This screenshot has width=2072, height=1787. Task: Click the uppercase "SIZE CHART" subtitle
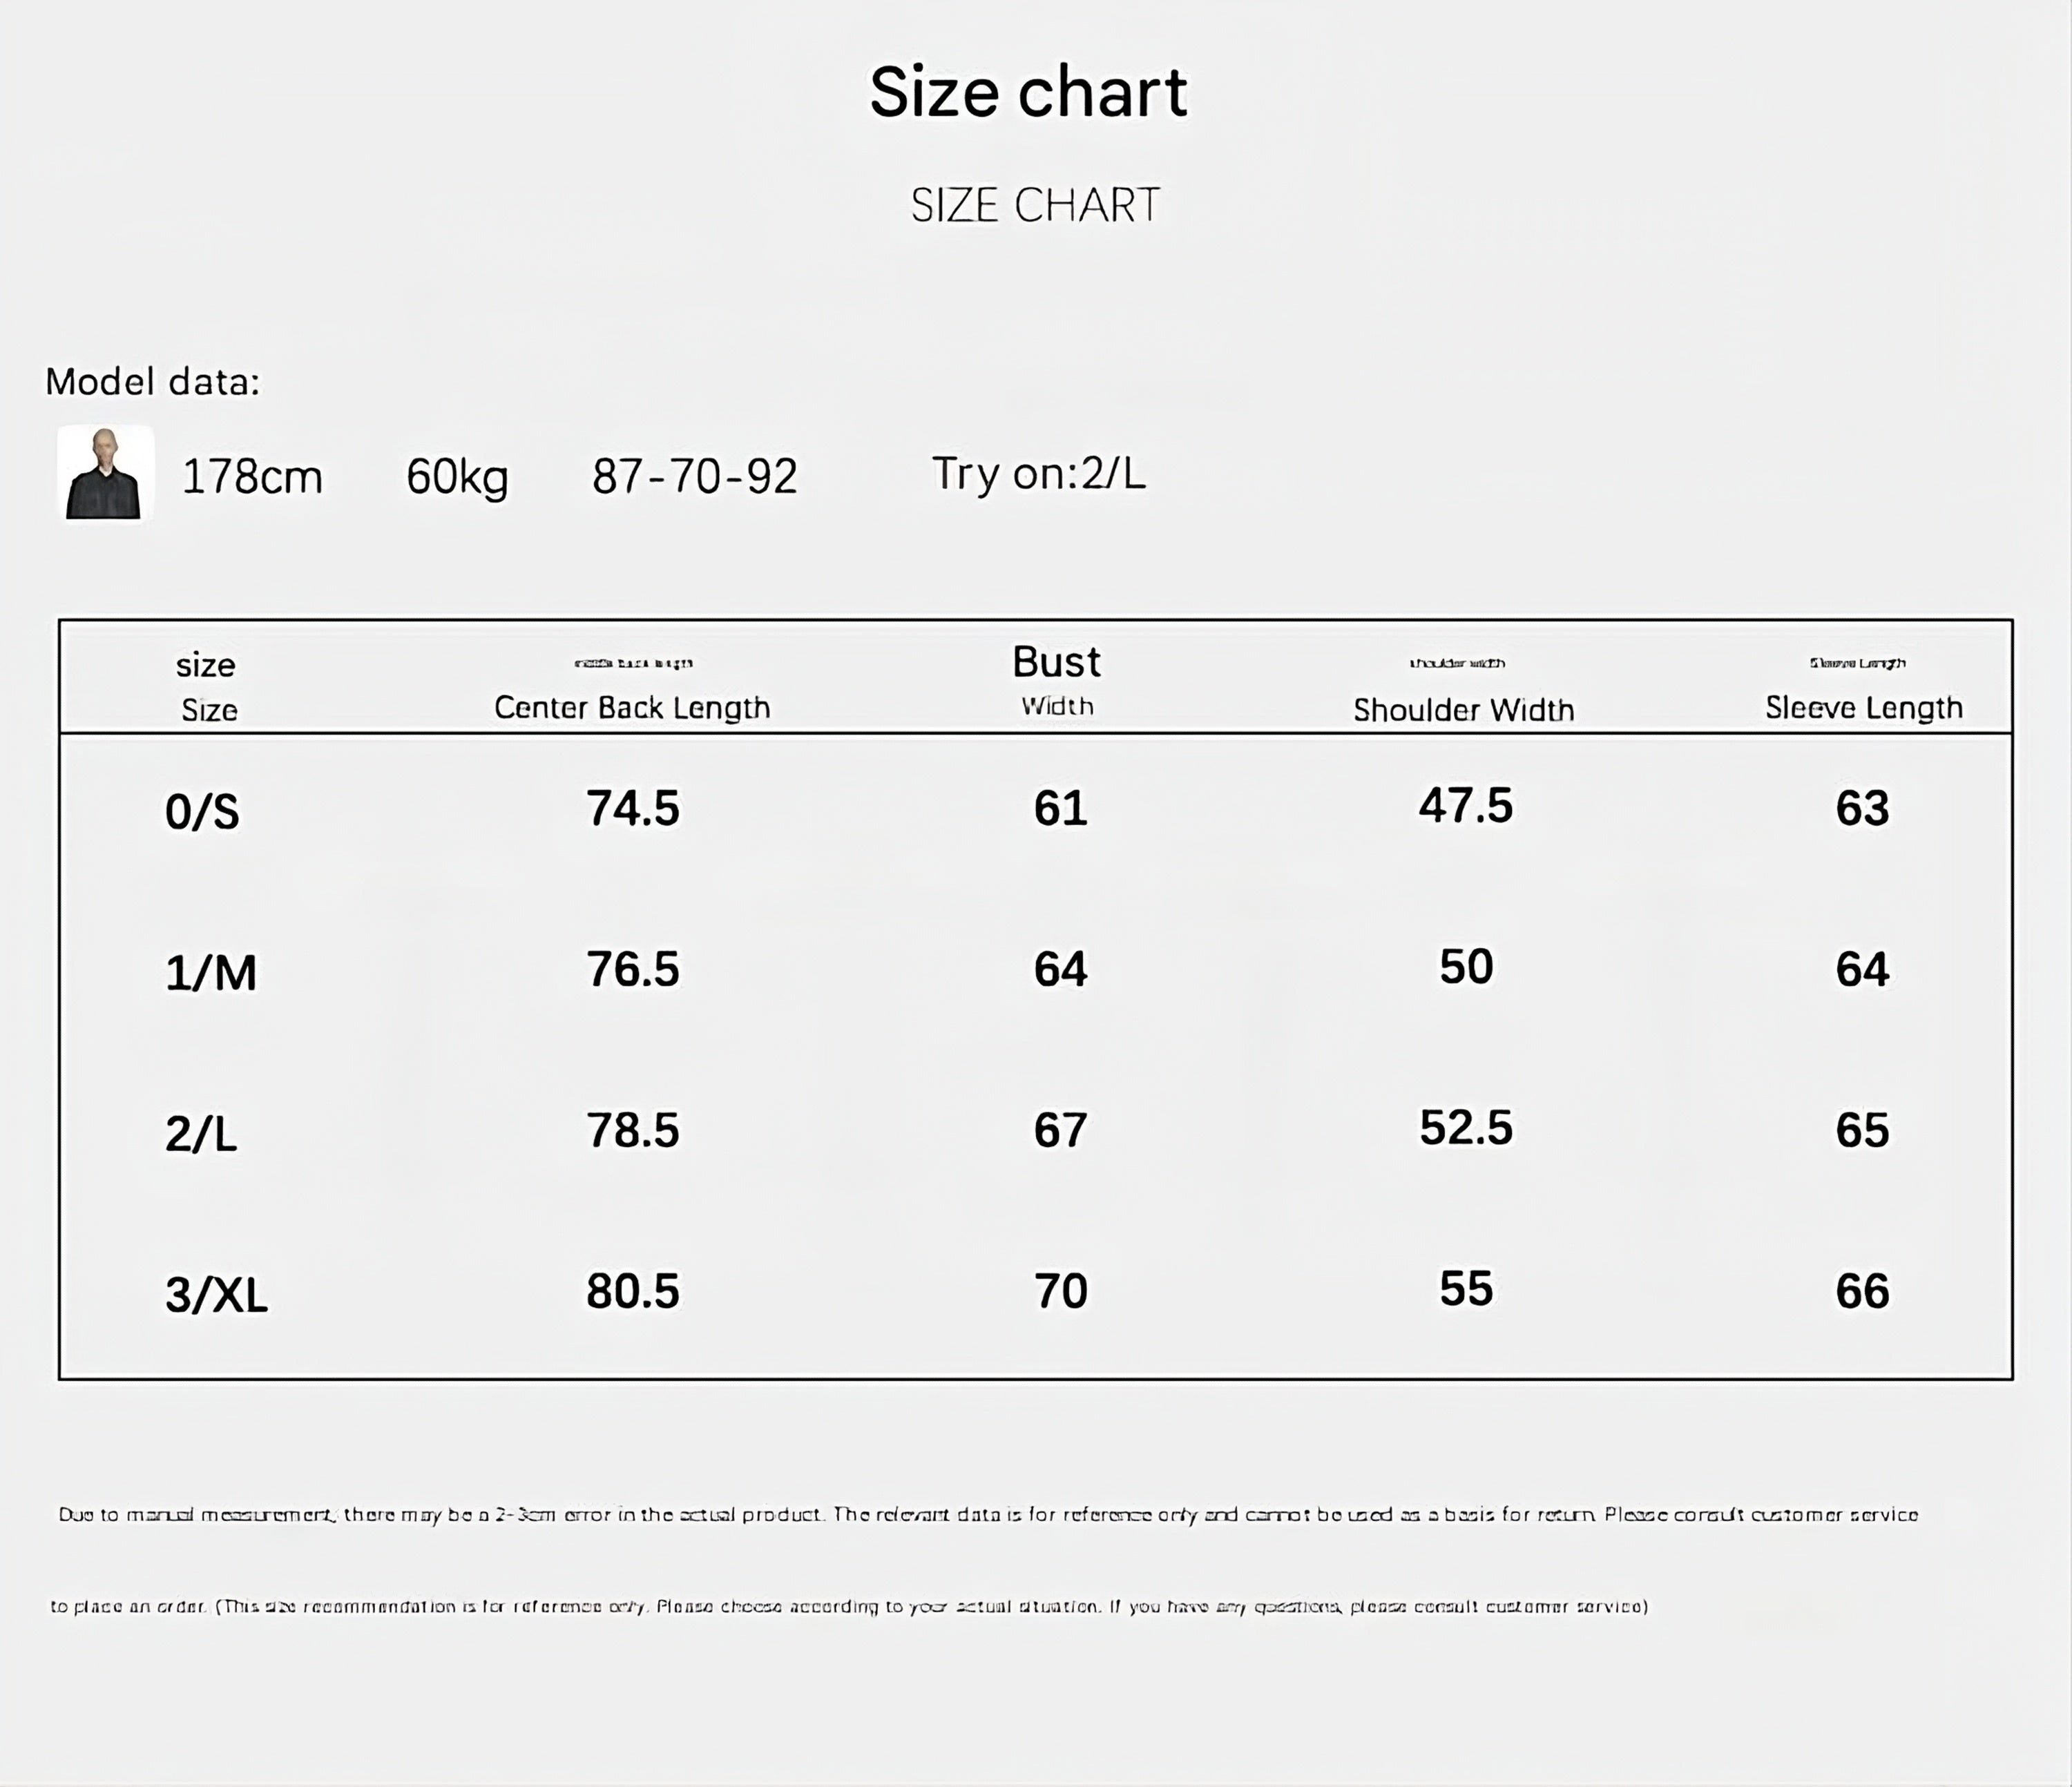point(1035,205)
